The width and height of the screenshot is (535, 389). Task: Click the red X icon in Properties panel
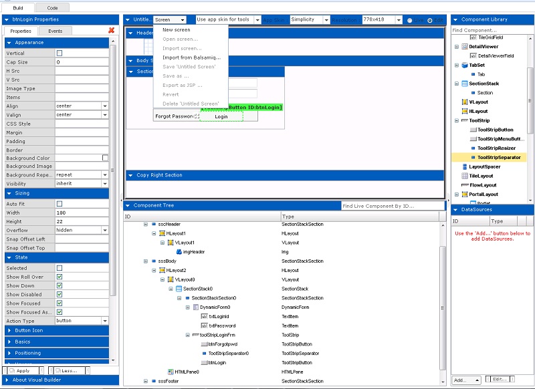point(111,31)
